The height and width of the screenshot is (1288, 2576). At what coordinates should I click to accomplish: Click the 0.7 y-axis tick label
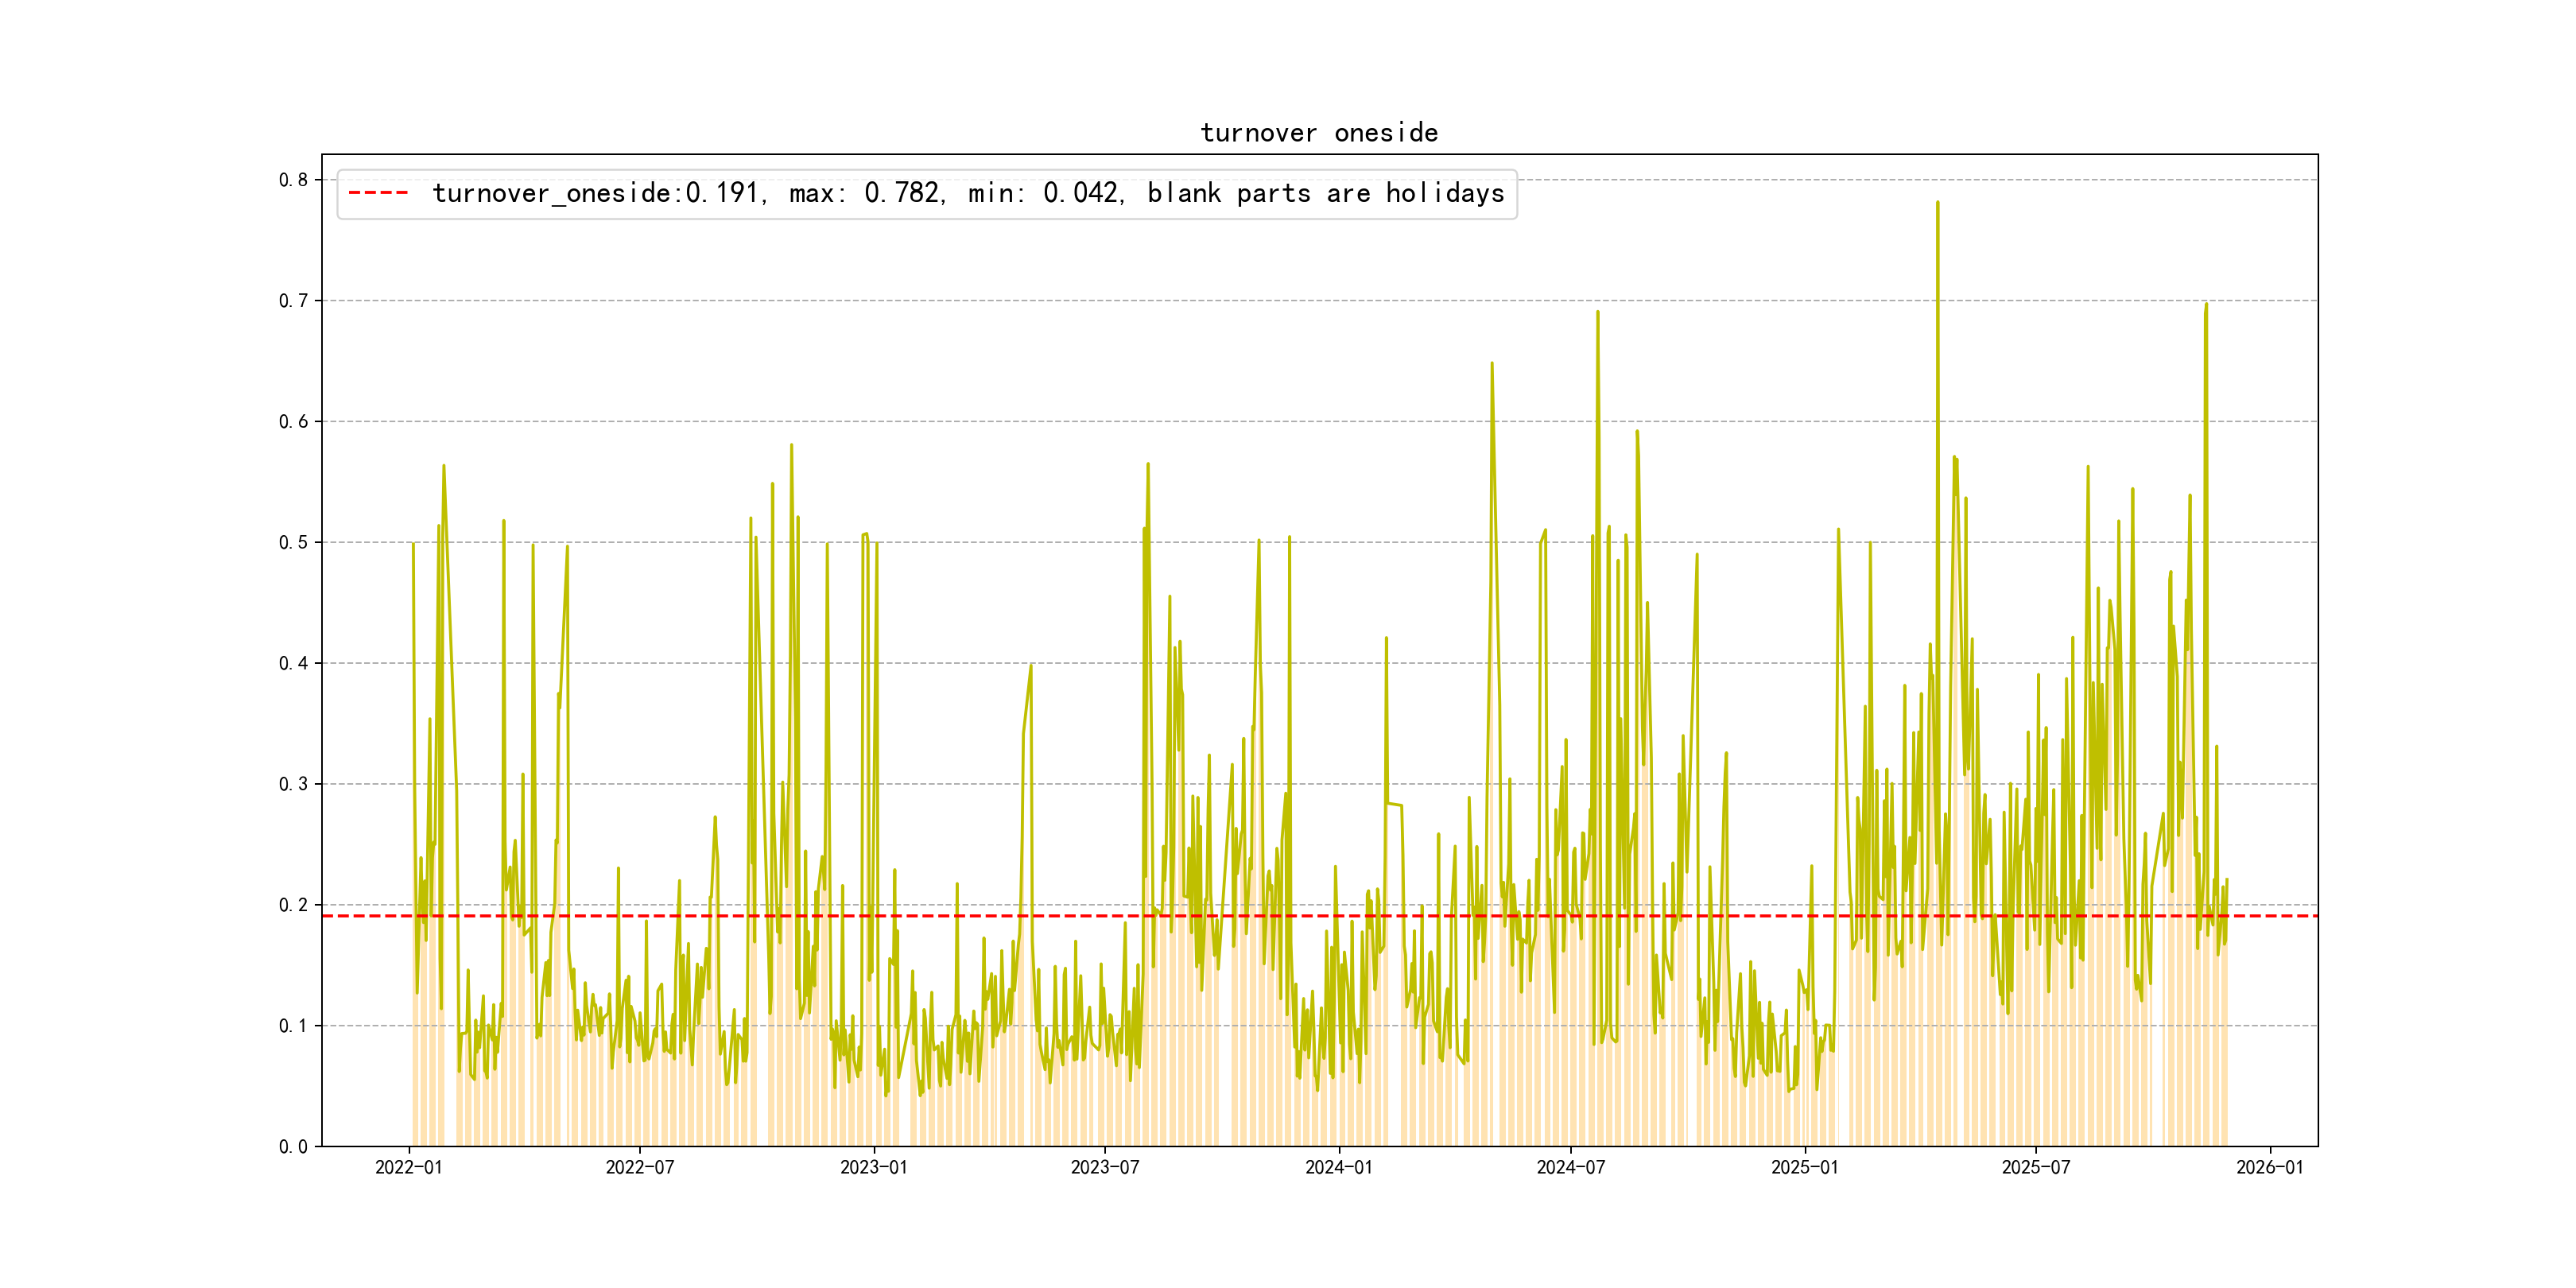[293, 301]
